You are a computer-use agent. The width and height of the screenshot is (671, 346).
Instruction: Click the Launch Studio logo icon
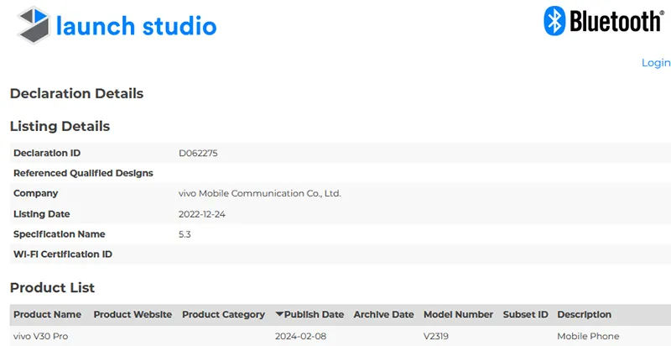click(x=34, y=25)
